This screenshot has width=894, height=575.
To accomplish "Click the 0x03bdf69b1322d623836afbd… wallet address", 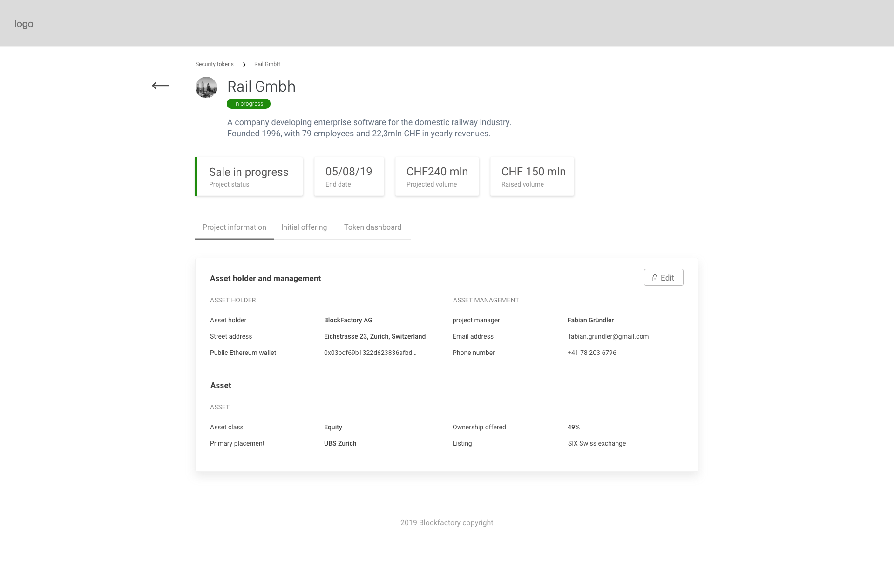I will (x=370, y=353).
